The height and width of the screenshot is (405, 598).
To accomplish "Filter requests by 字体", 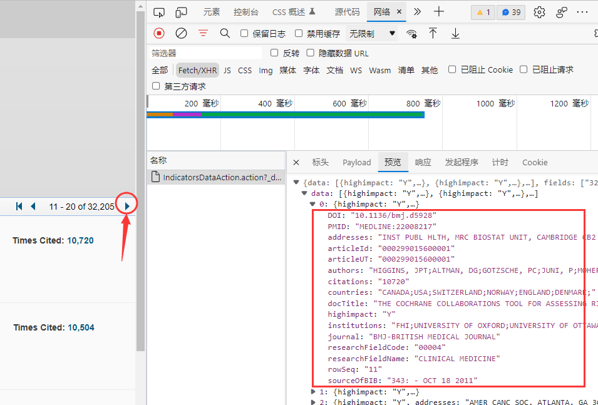I will [311, 70].
